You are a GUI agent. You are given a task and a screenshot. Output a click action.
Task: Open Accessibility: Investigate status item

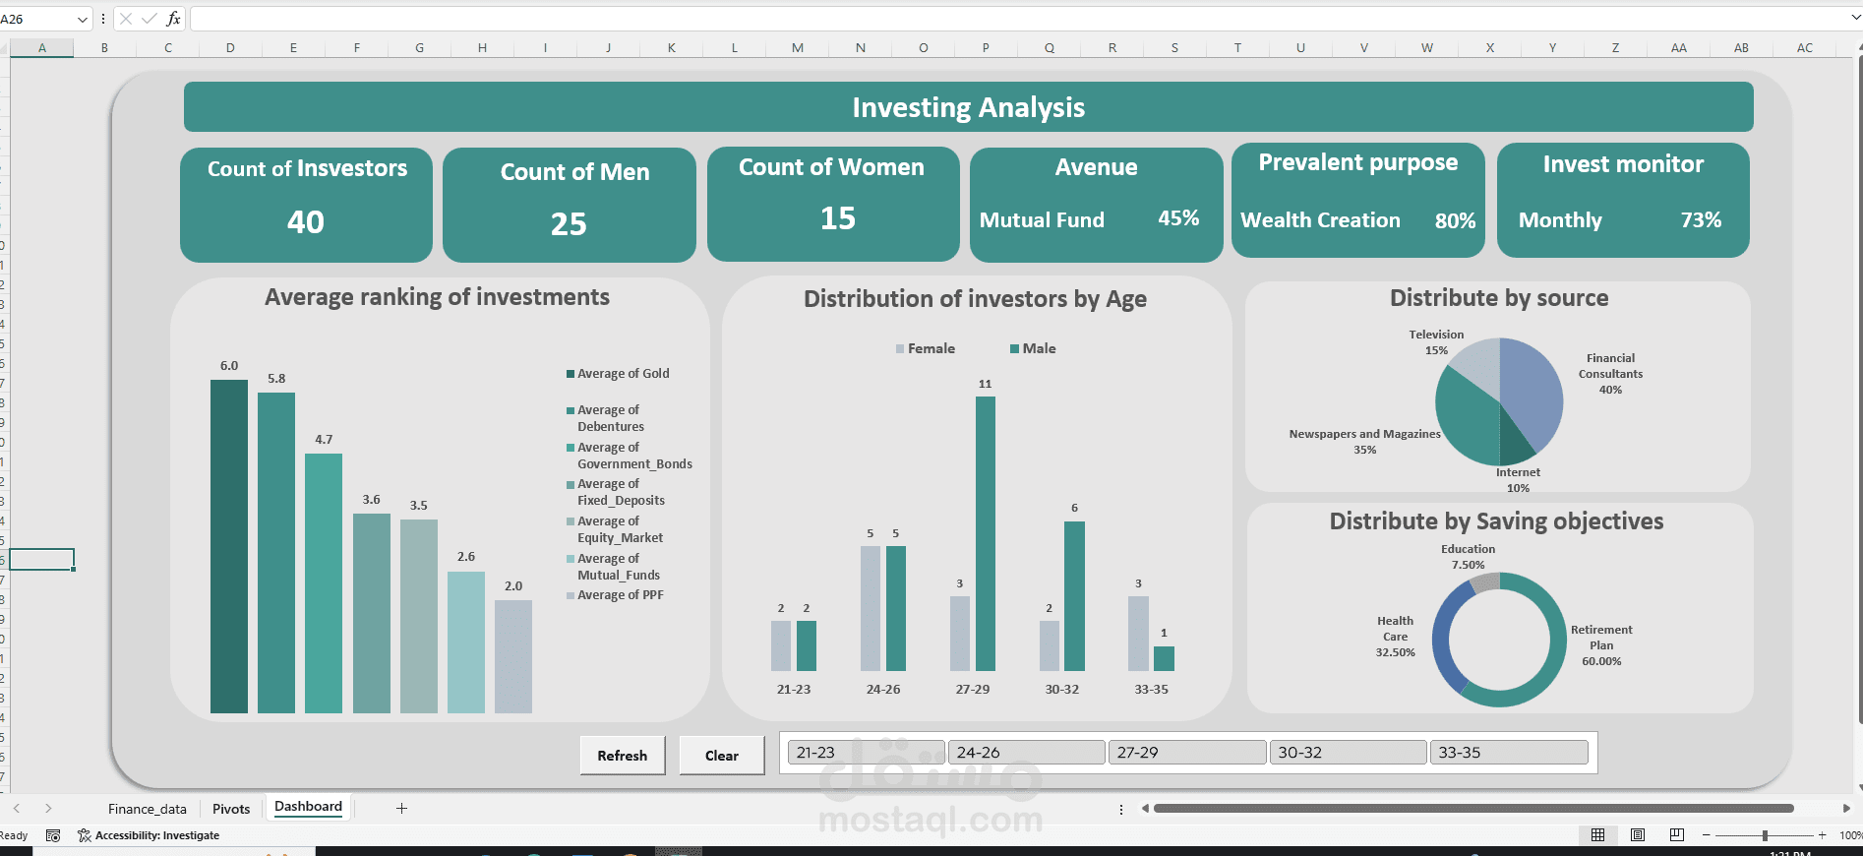click(149, 835)
